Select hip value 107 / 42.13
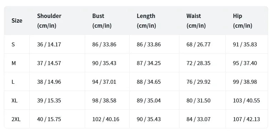Viewport: 276px width, 133px height. pyautogui.click(x=247, y=119)
